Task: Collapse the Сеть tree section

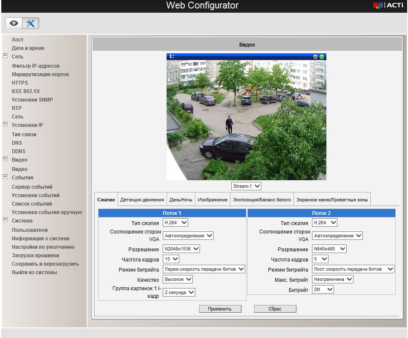Action: 5,56
